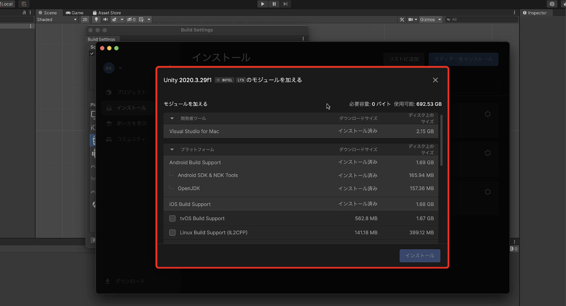
Task: Expand account dropdown arrow next to KK
Action: click(120, 68)
